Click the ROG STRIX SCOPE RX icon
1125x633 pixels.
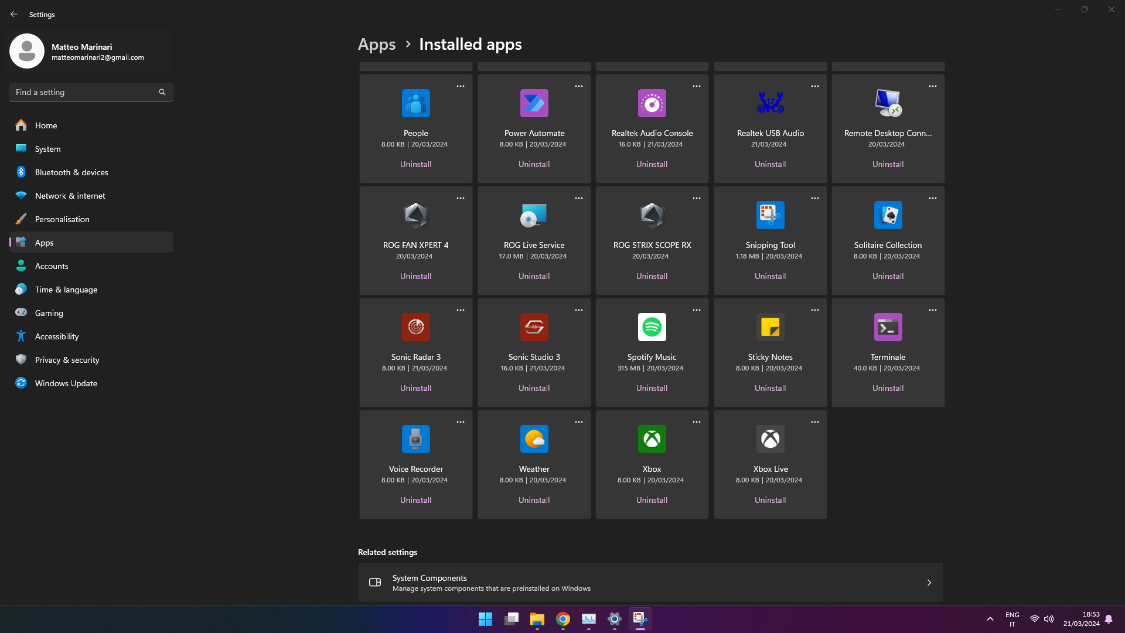[652, 215]
